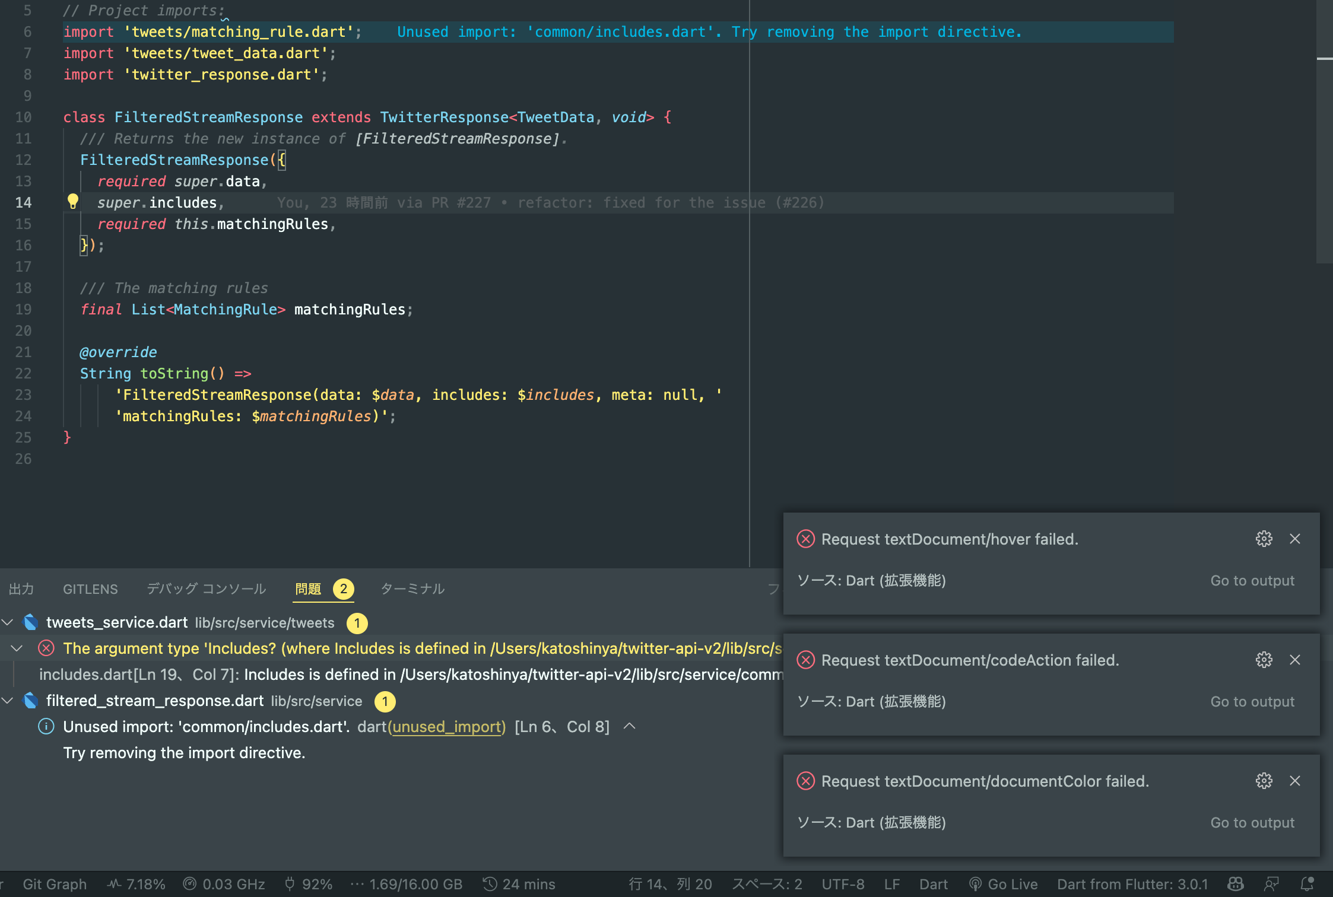The height and width of the screenshot is (897, 1333).
Task: Open GitHub Copilot icon in the status bar
Action: pyautogui.click(x=1235, y=883)
